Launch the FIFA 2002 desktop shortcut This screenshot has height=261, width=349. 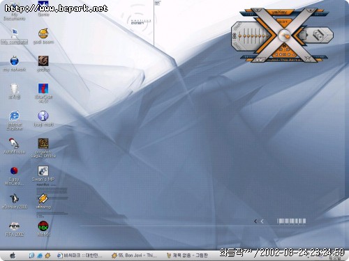[14, 229]
